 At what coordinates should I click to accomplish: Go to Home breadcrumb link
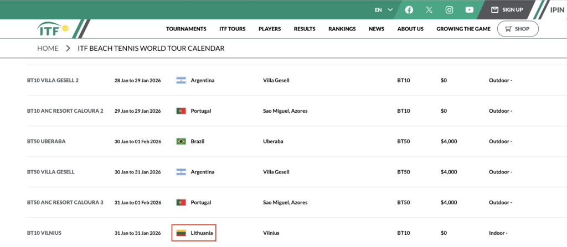pyautogui.click(x=48, y=49)
